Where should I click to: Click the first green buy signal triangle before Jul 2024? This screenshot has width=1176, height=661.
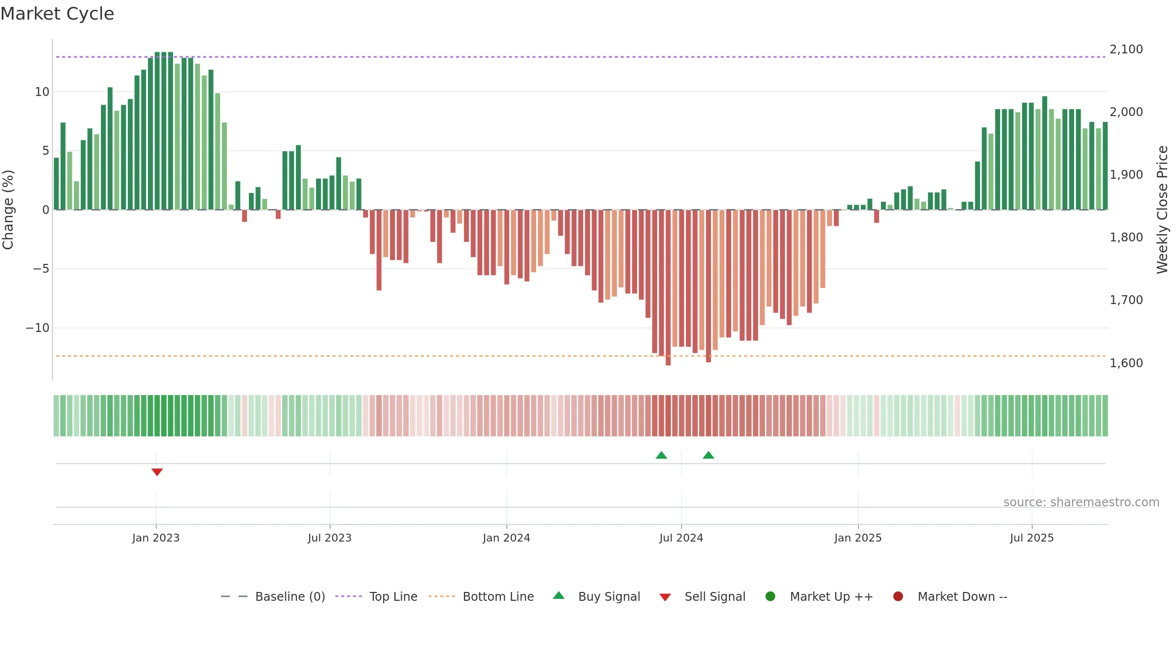[661, 455]
